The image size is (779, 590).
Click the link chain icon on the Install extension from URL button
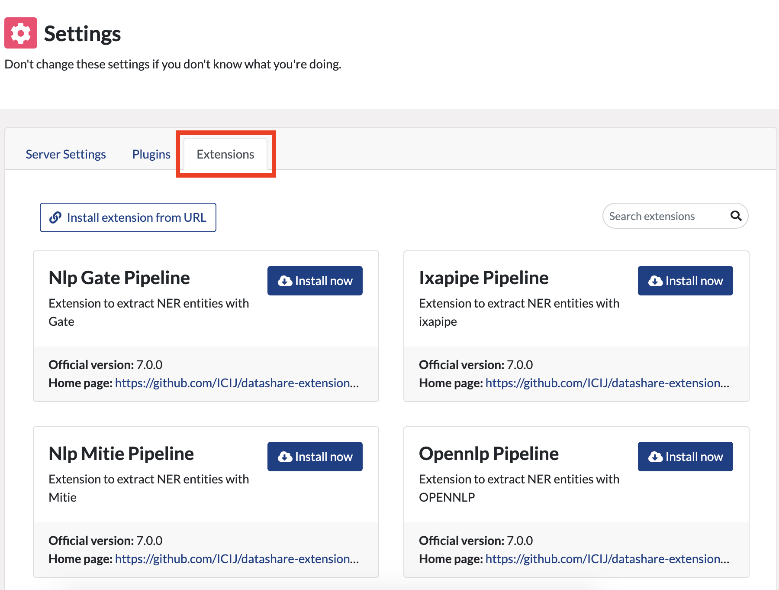[55, 217]
